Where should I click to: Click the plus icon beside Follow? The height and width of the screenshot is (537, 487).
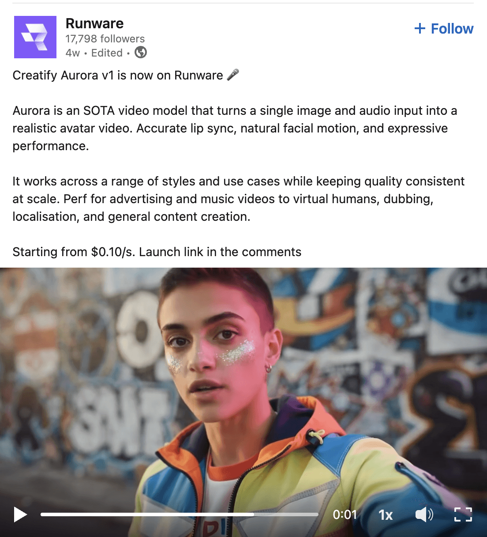coord(420,29)
